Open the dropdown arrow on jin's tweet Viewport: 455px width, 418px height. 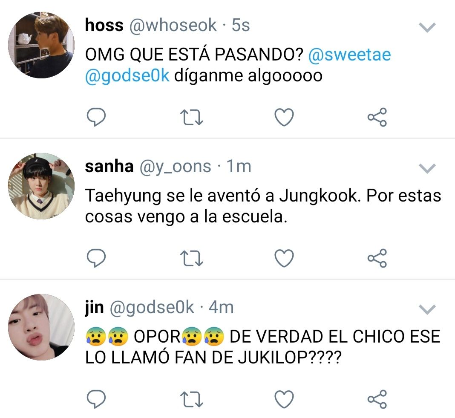point(427,309)
